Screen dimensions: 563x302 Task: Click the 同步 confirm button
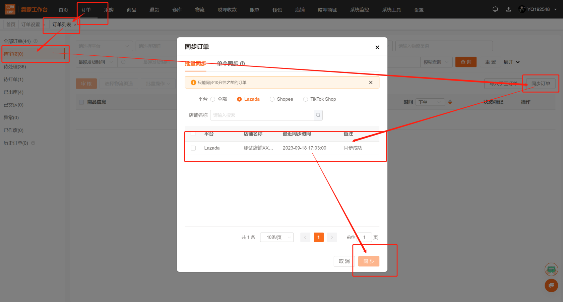click(369, 261)
